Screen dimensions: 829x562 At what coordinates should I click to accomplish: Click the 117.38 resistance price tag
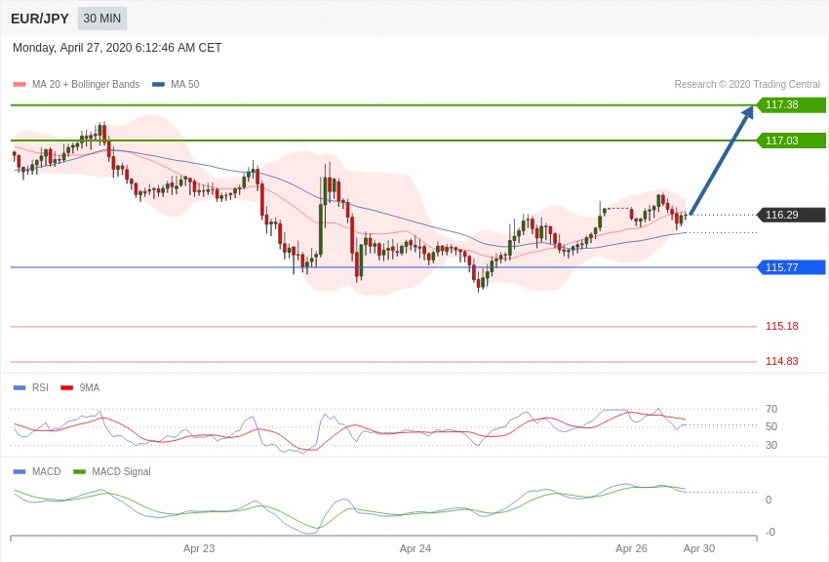click(x=791, y=104)
